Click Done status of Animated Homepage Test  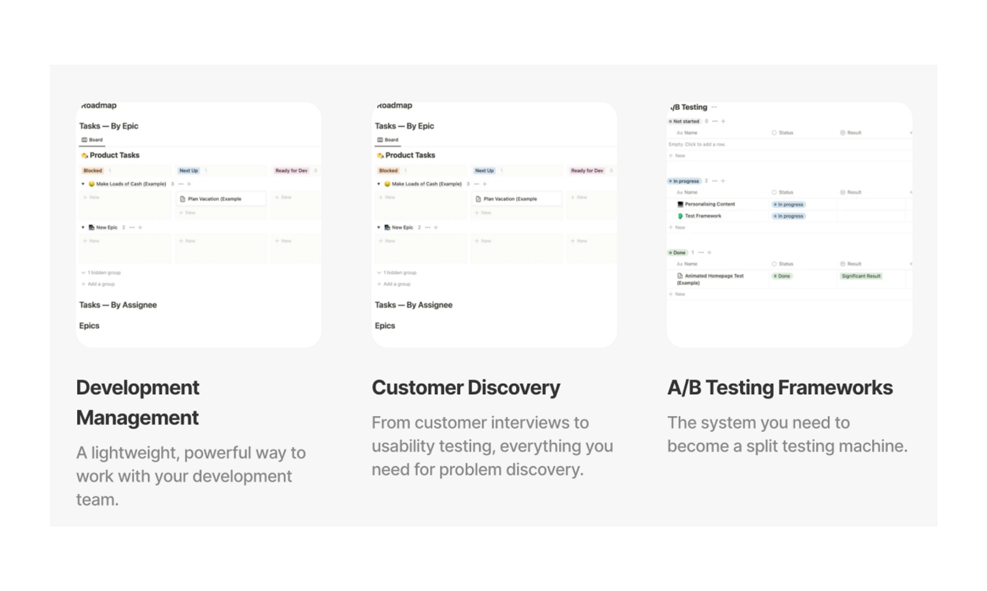(x=782, y=276)
